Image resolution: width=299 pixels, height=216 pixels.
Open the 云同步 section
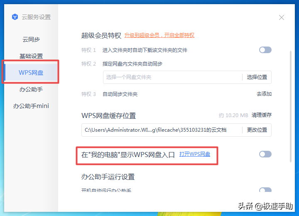[31, 39]
